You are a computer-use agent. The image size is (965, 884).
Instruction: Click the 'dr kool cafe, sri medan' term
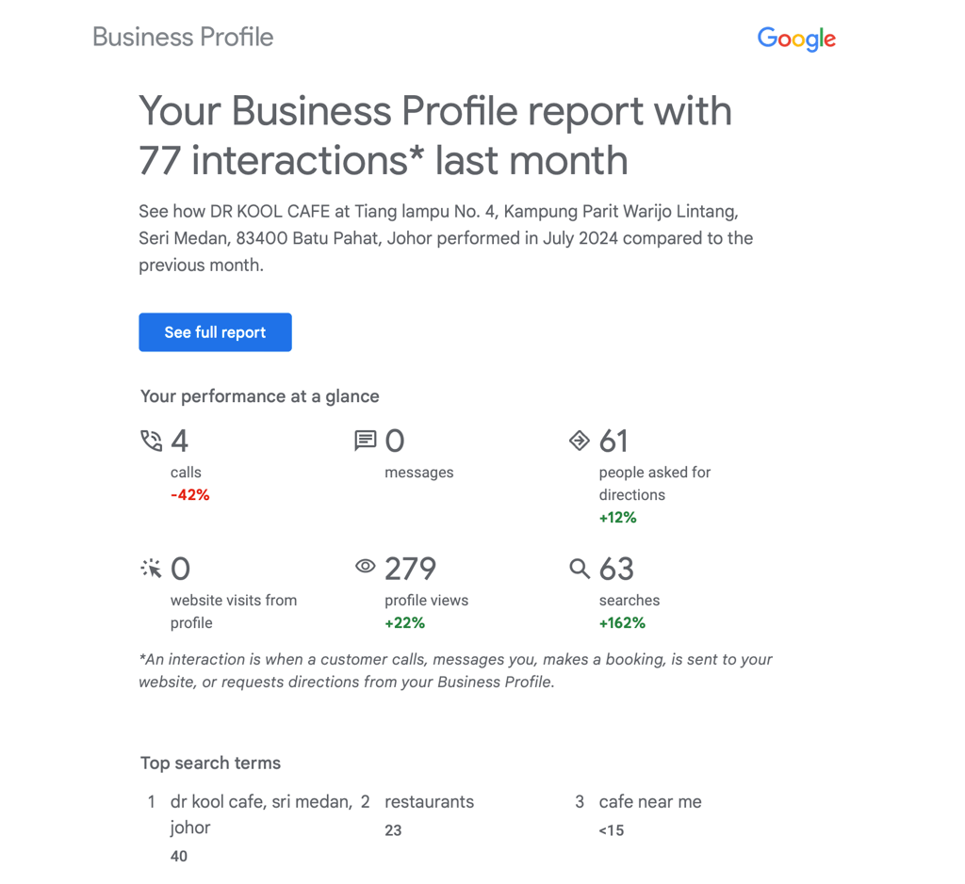pos(261,802)
